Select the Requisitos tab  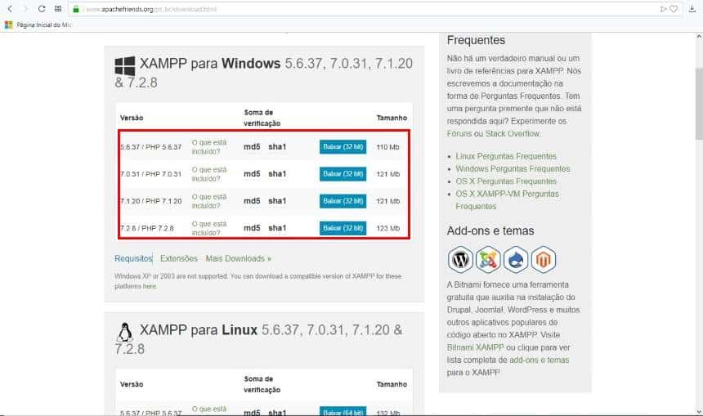pos(133,258)
